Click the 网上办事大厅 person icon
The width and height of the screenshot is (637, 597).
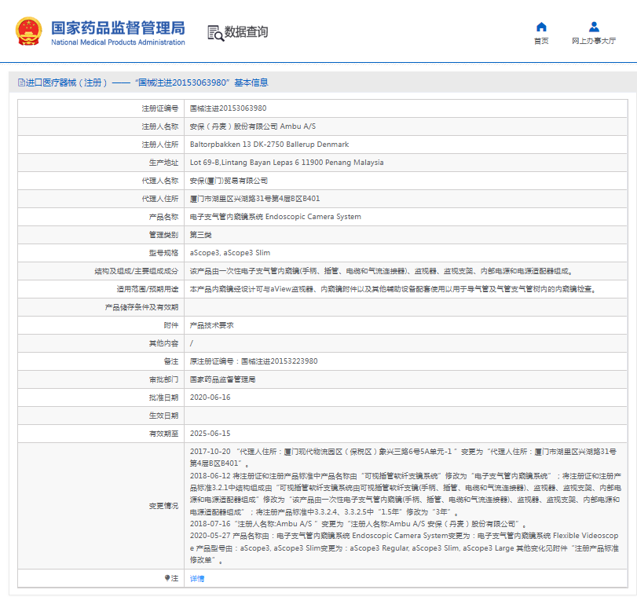point(593,27)
